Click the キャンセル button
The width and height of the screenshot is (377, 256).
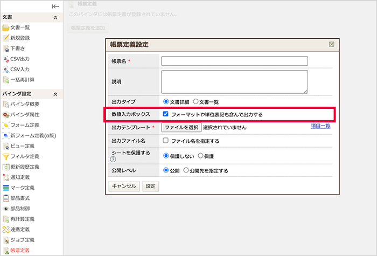124,186
